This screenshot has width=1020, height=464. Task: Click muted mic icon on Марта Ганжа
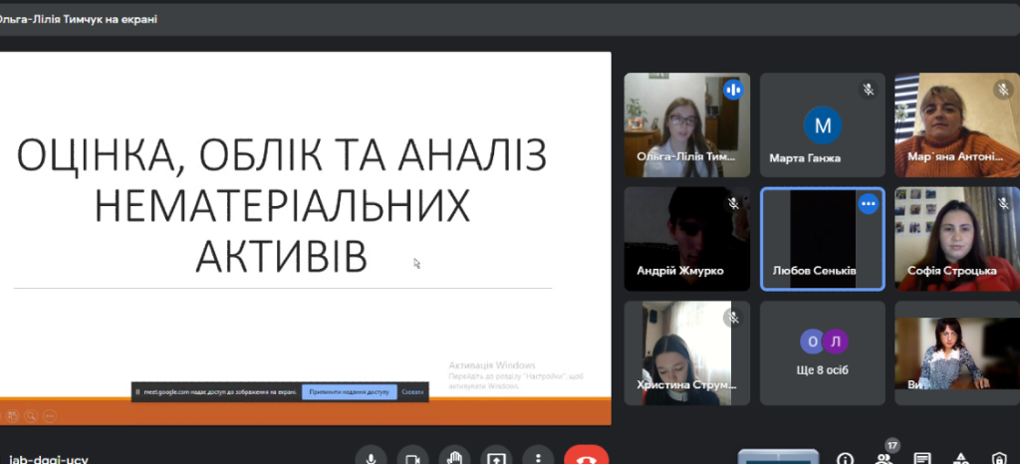pyautogui.click(x=869, y=90)
